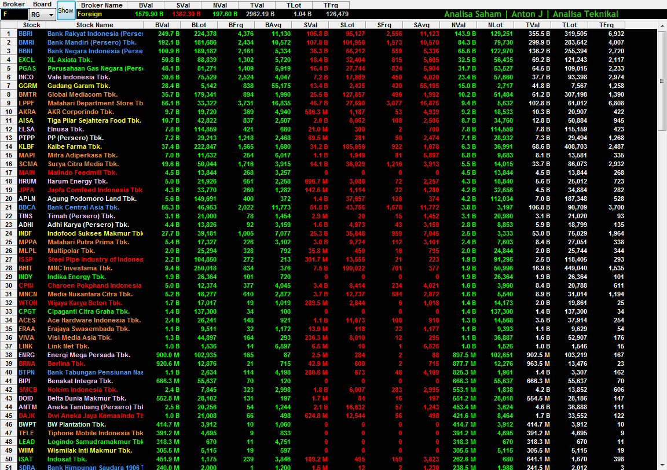Click Mitra Adiperkasa Tbk. stock name

click(83, 155)
